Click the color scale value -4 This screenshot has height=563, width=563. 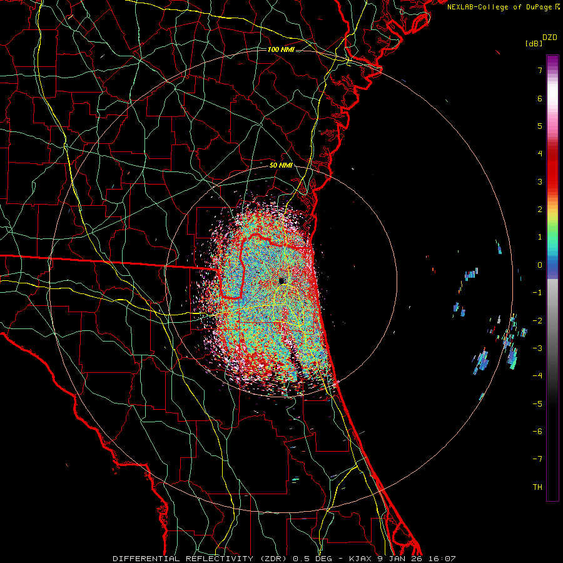click(x=537, y=375)
